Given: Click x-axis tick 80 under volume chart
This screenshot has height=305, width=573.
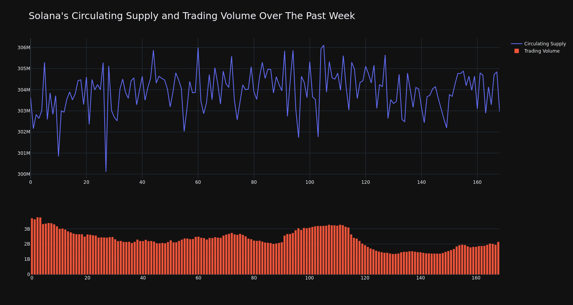Looking at the screenshot, I should coord(254,278).
